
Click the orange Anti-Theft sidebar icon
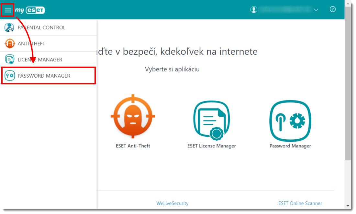(x=10, y=43)
